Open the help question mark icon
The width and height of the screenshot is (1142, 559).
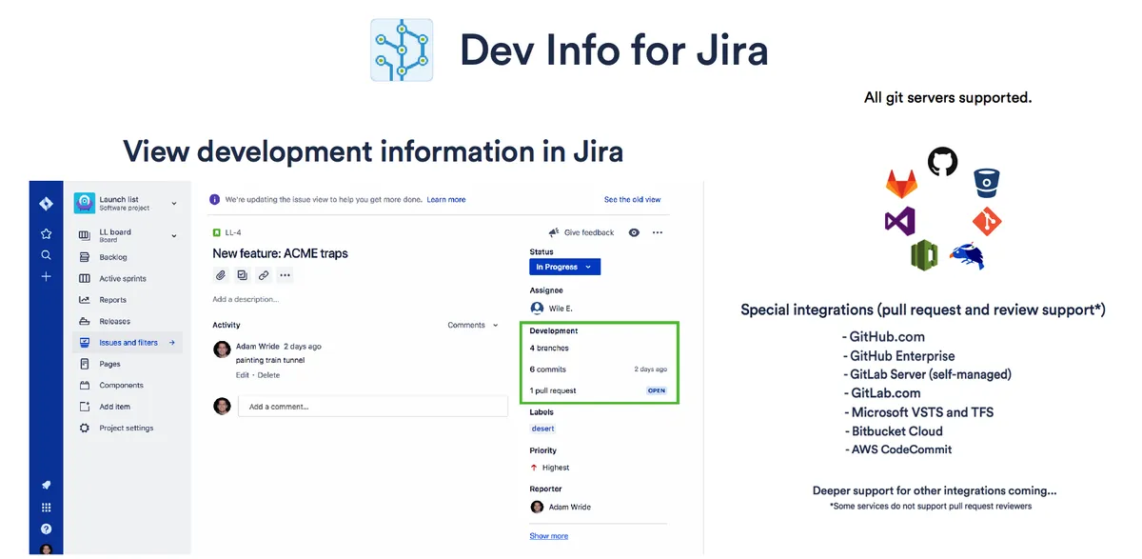coord(46,529)
